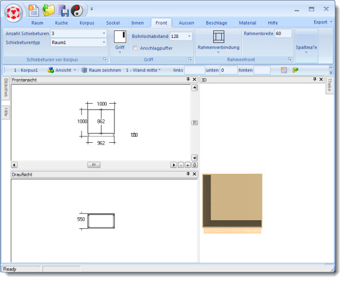Pin the Frontansicht panel
344x281 pixels.
(x=188, y=80)
